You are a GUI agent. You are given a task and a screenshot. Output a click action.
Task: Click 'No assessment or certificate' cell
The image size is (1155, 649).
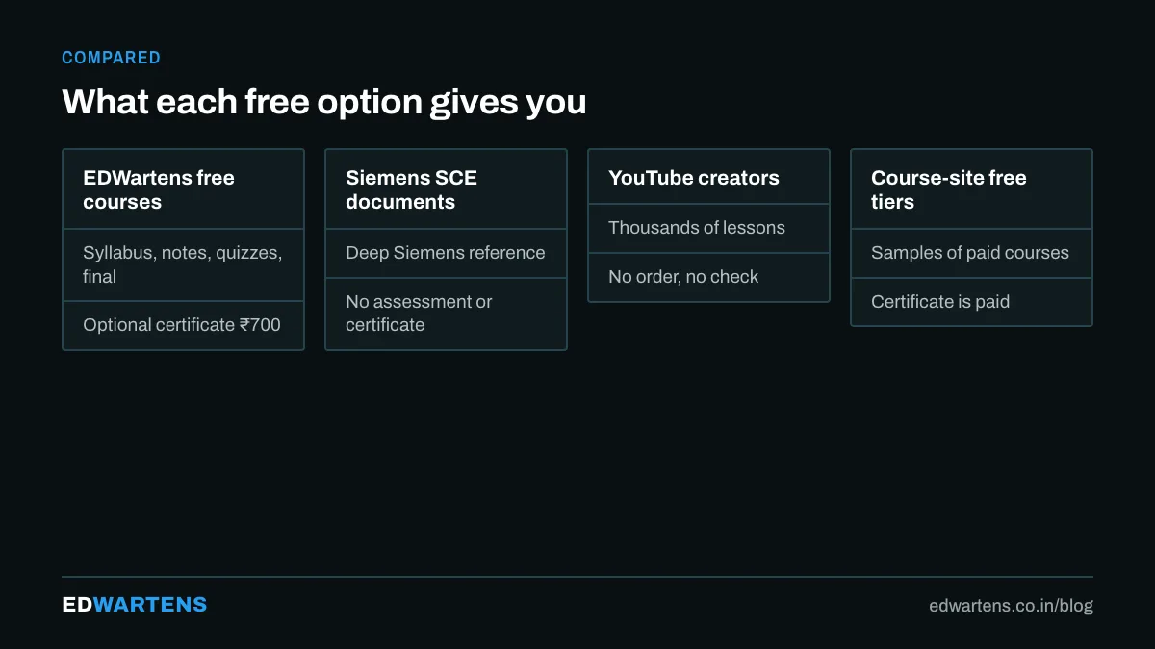[x=446, y=313]
